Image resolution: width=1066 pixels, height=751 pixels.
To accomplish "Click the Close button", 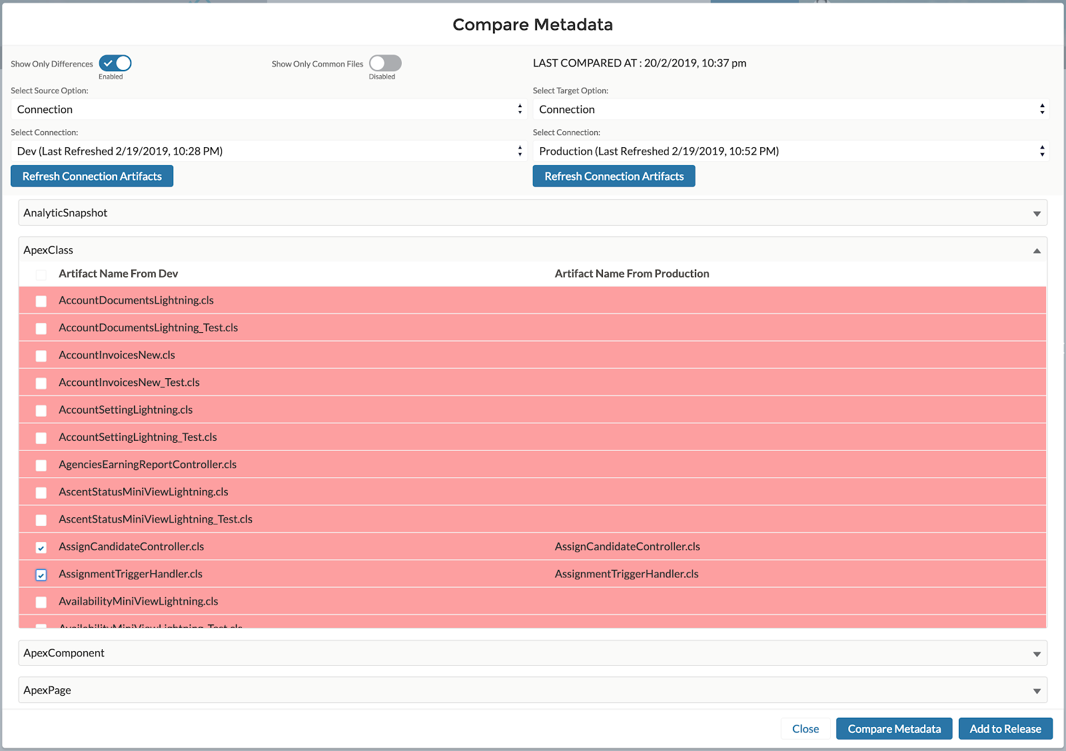I will 805,729.
